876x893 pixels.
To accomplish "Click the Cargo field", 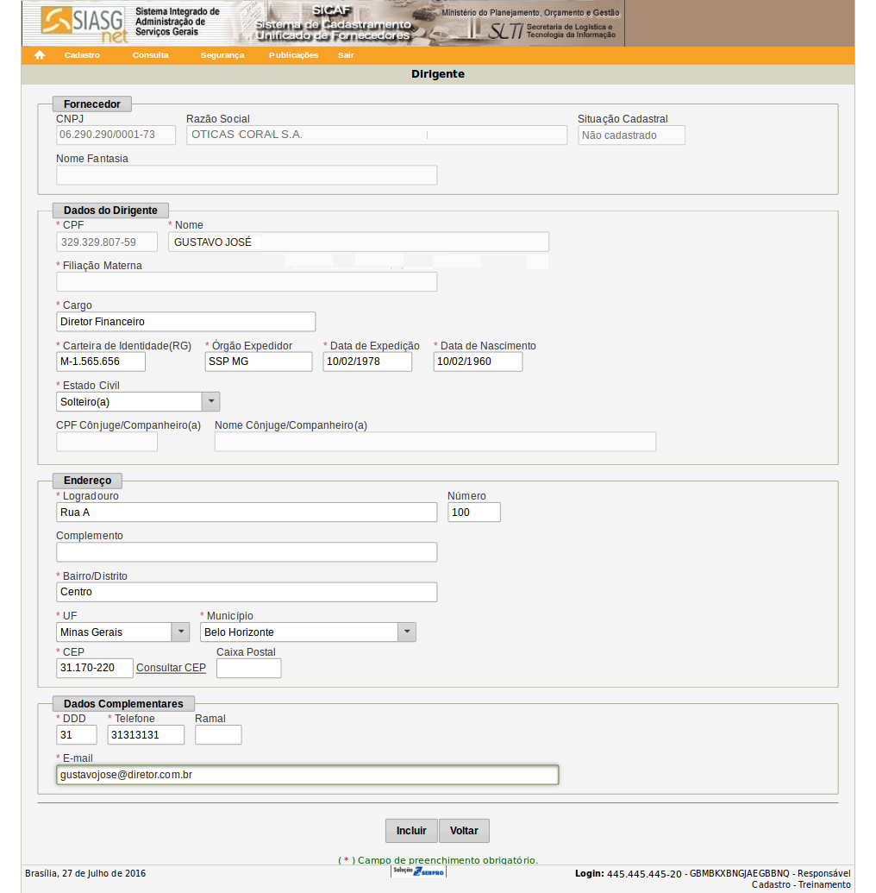I will 185,322.
